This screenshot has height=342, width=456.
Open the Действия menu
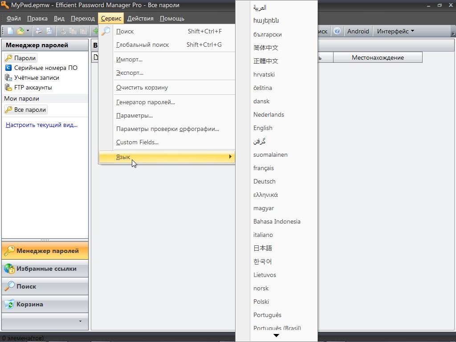pos(140,18)
